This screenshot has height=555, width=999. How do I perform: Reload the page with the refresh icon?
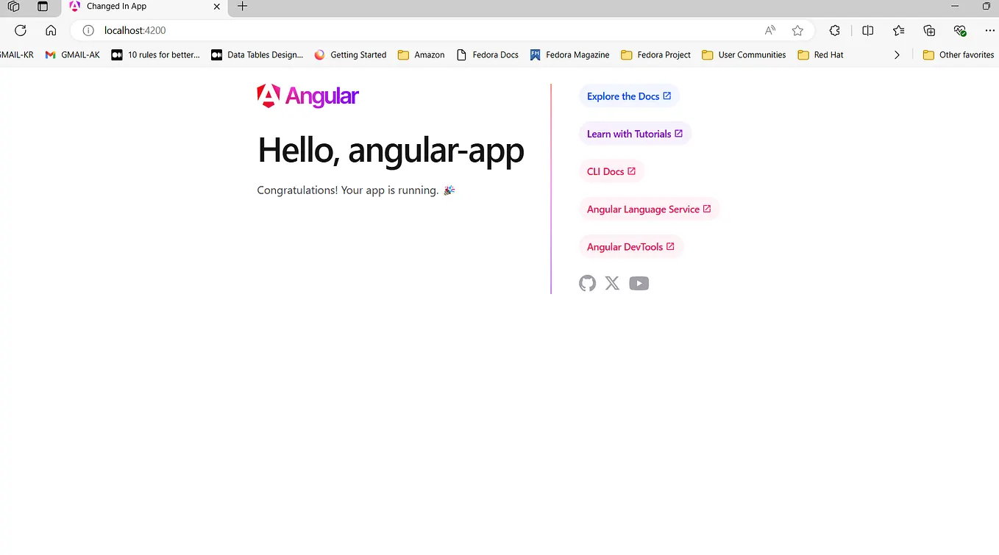20,30
